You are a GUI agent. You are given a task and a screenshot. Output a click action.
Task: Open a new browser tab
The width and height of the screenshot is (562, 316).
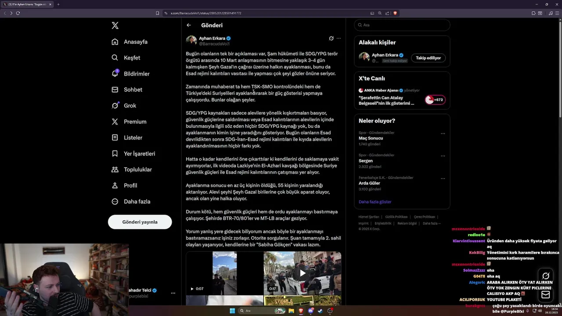pyautogui.click(x=58, y=4)
